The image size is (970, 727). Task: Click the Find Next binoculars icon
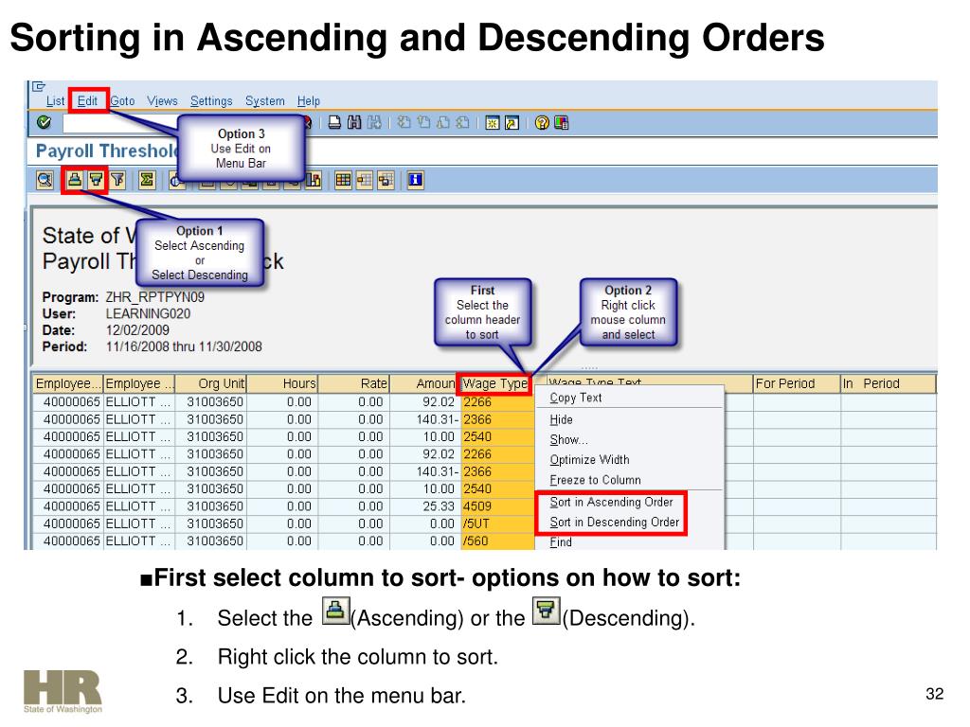pos(374,122)
